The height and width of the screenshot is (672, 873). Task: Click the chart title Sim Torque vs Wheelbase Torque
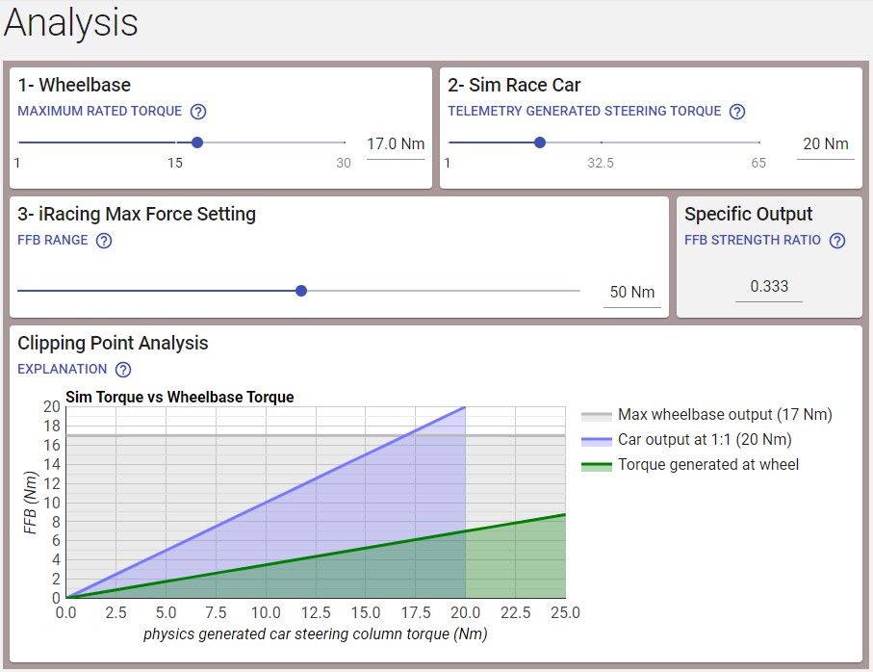180,398
